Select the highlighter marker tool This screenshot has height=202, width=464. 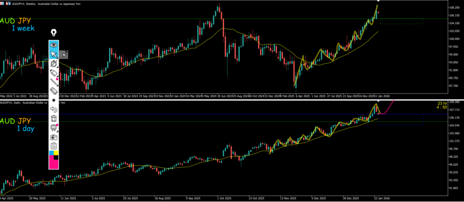pyautogui.click(x=53, y=73)
